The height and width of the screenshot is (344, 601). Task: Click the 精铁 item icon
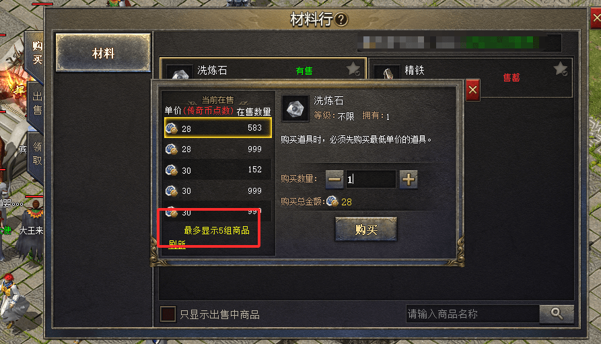click(388, 73)
